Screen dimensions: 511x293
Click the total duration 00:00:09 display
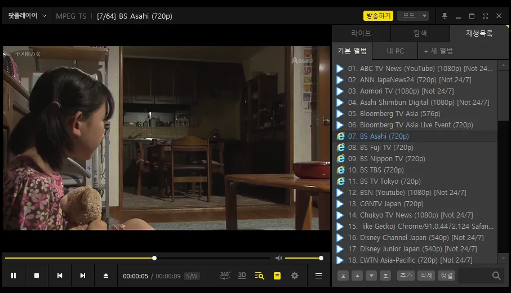168,276
